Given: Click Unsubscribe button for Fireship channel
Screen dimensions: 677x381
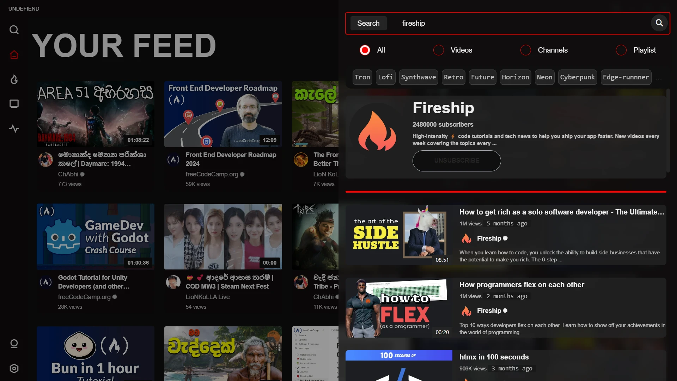Looking at the screenshot, I should (x=457, y=160).
